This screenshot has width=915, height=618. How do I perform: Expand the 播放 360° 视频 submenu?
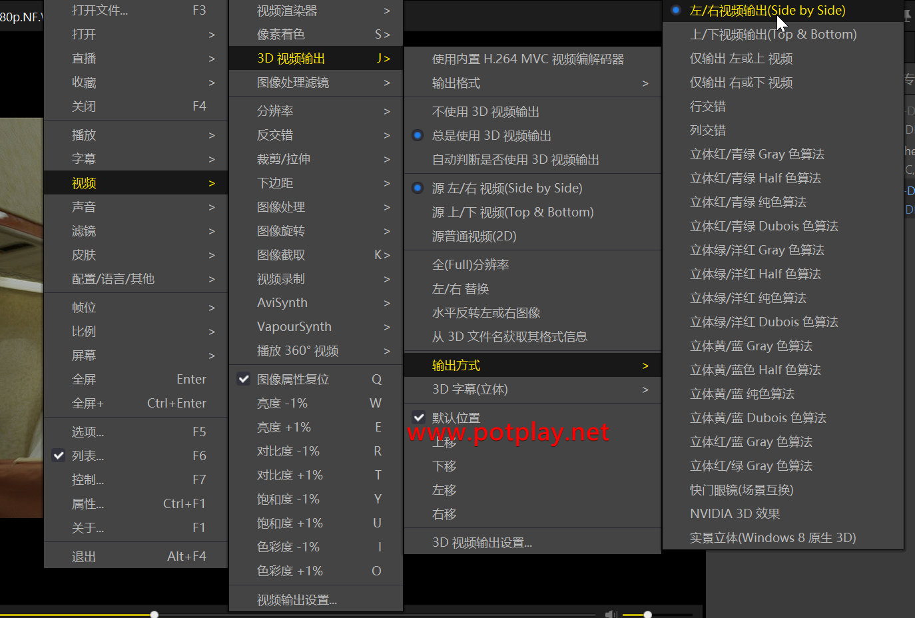316,351
